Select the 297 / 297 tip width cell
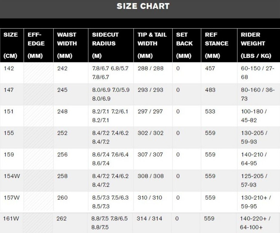The width and height of the screenshot is (280, 233). click(x=150, y=111)
